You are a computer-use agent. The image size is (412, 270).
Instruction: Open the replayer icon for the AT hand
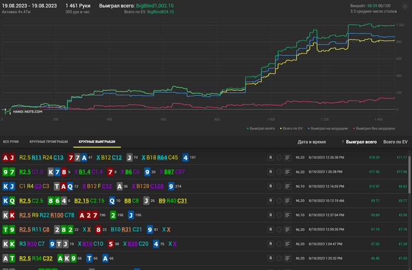point(279,258)
